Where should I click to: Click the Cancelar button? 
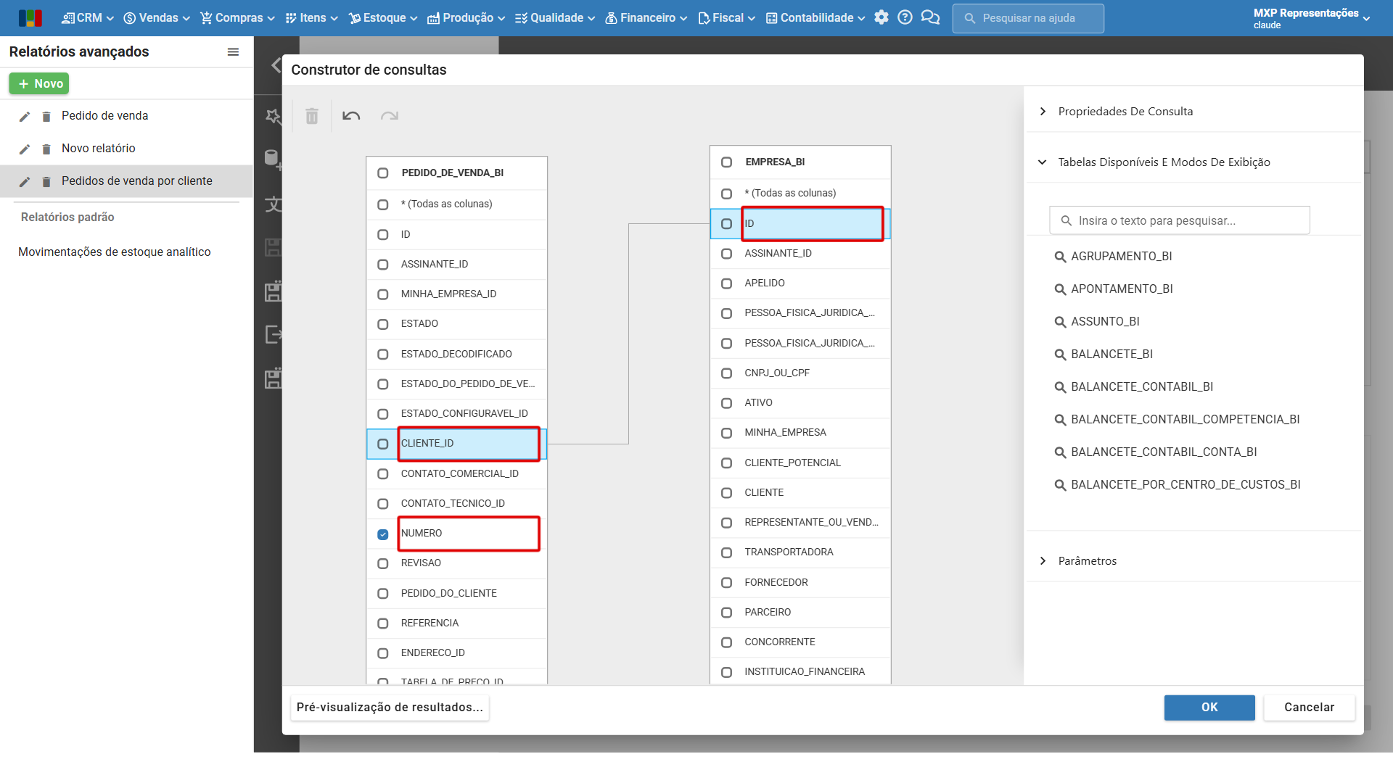pyautogui.click(x=1309, y=708)
